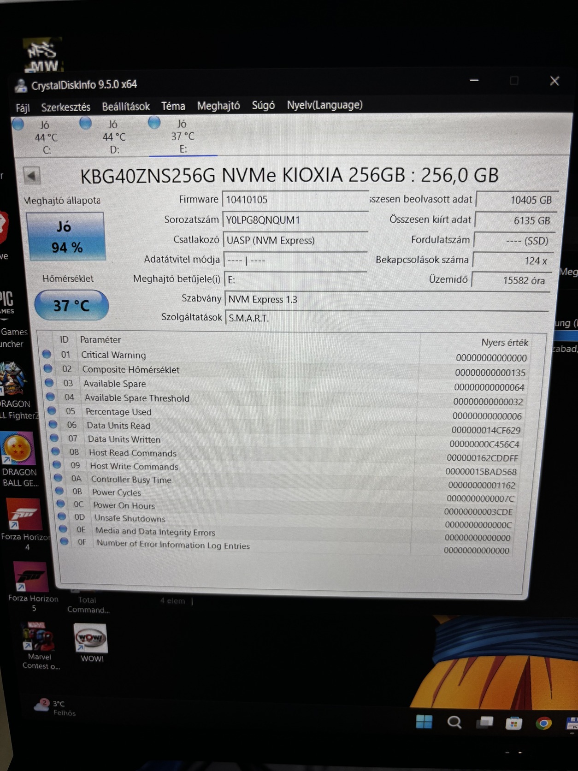
Task: Open the DRAGON BALL GE... desktop shortcut
Action: pos(20,460)
